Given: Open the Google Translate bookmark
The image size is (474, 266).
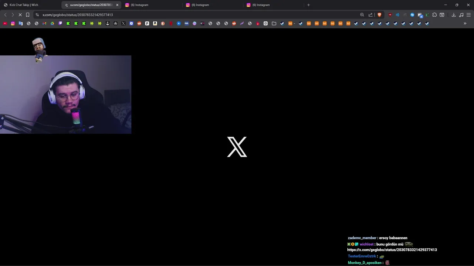Looking at the screenshot, I should (21, 23).
